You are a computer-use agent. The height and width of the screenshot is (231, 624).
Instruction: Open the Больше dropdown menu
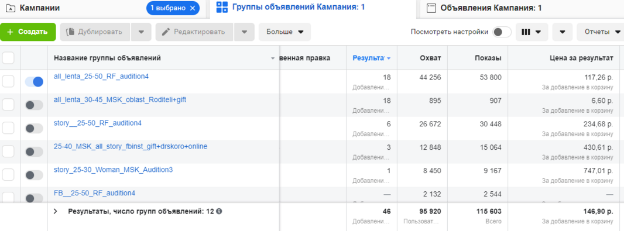click(x=285, y=32)
